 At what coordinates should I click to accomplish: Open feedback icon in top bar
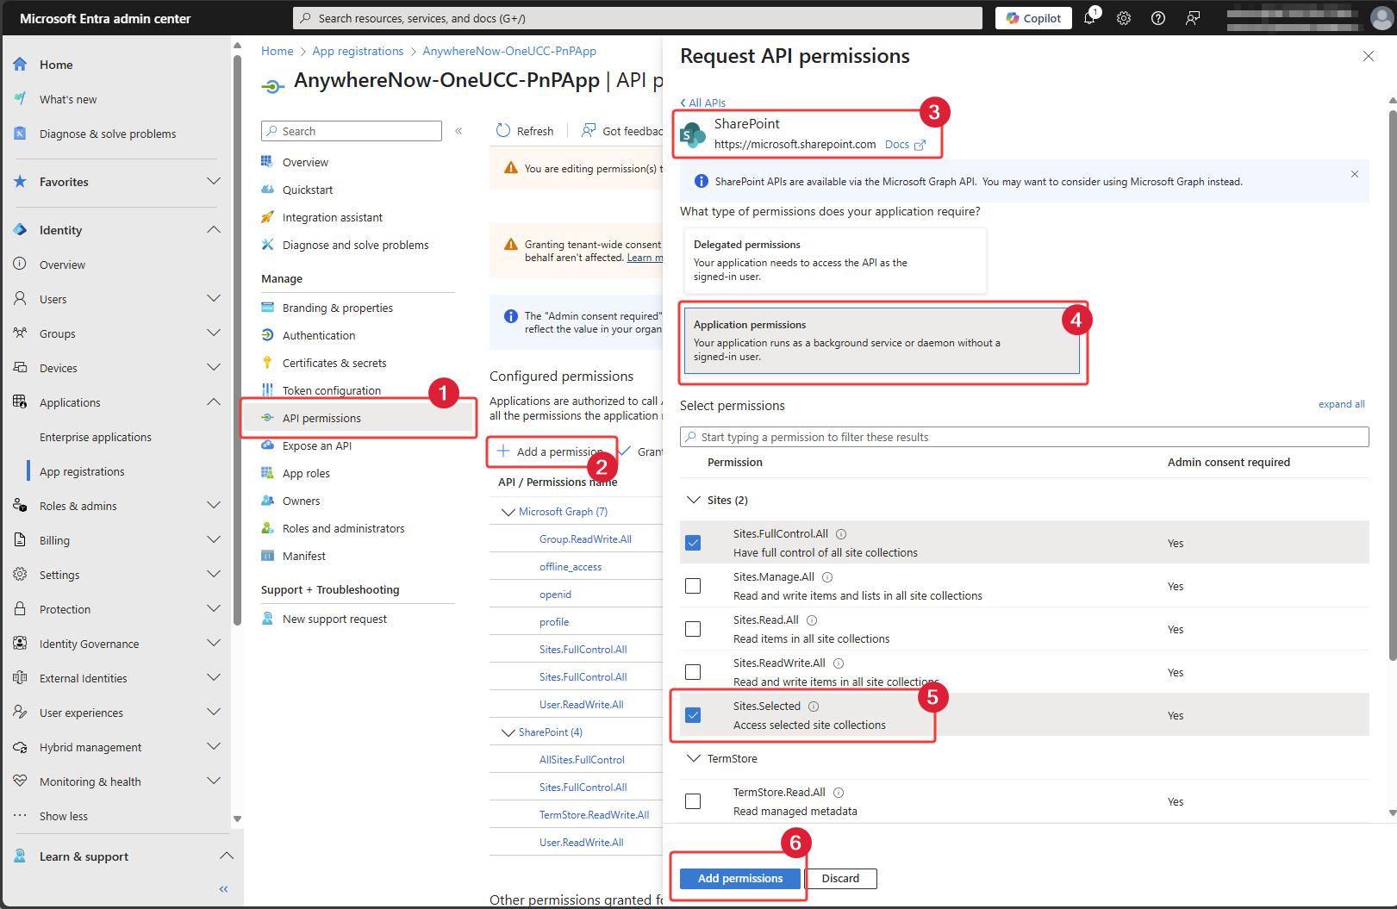(x=1193, y=18)
